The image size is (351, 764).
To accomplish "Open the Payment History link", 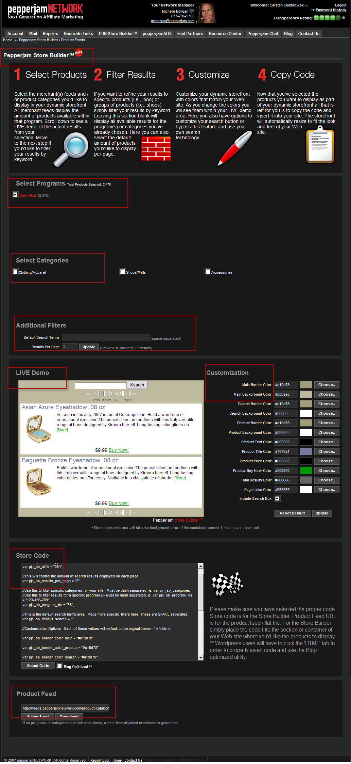I will coord(331,10).
